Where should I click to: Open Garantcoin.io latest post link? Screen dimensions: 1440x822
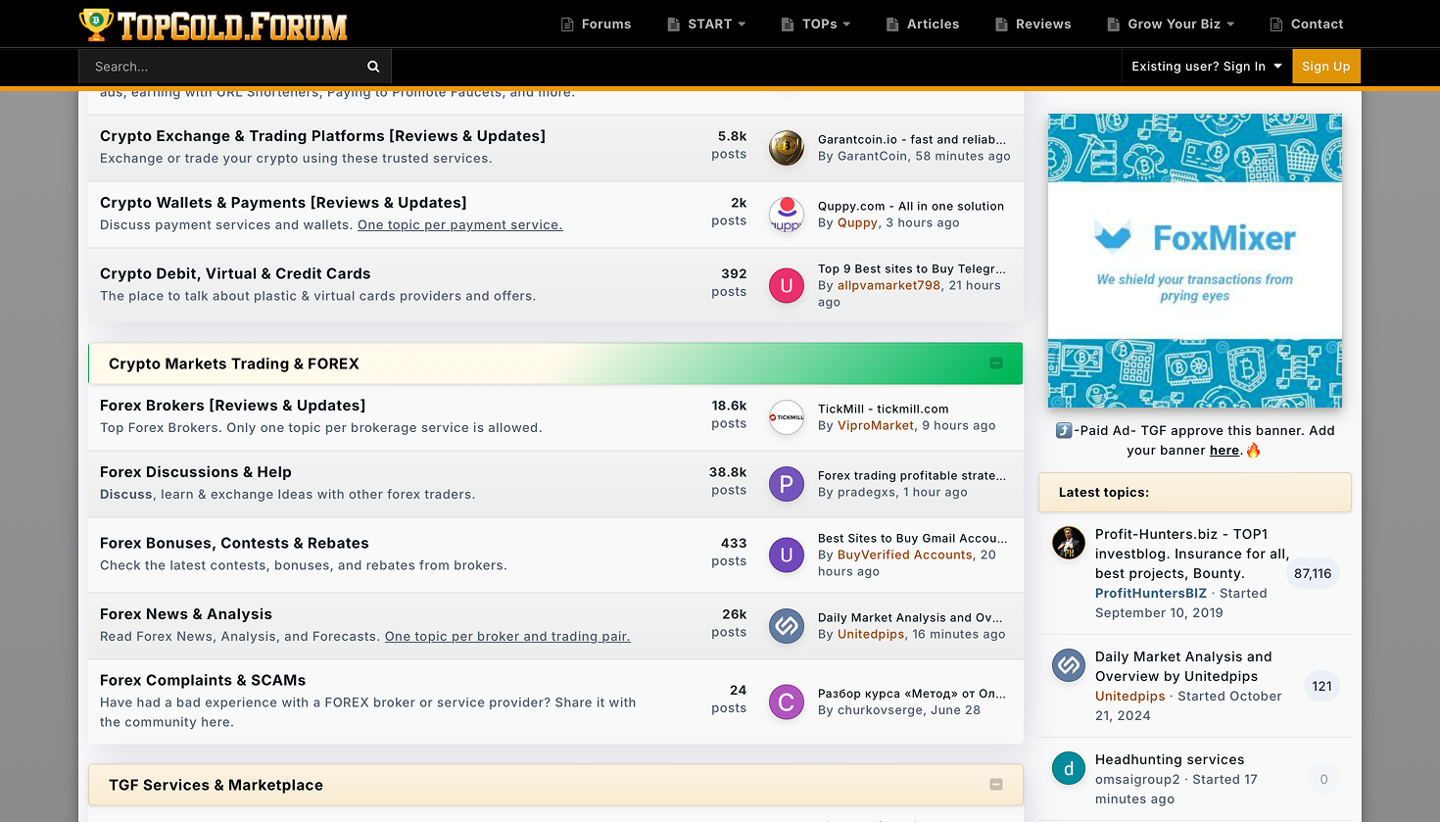(x=912, y=140)
